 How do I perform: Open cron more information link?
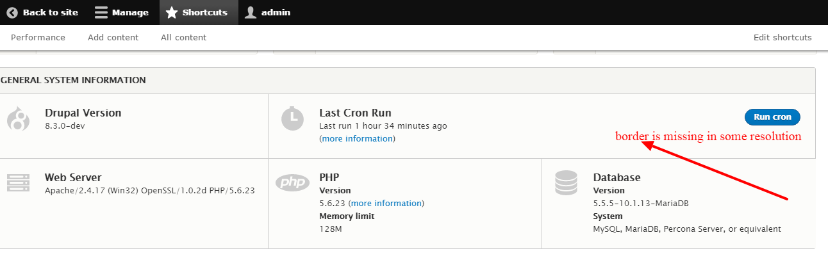coord(357,138)
